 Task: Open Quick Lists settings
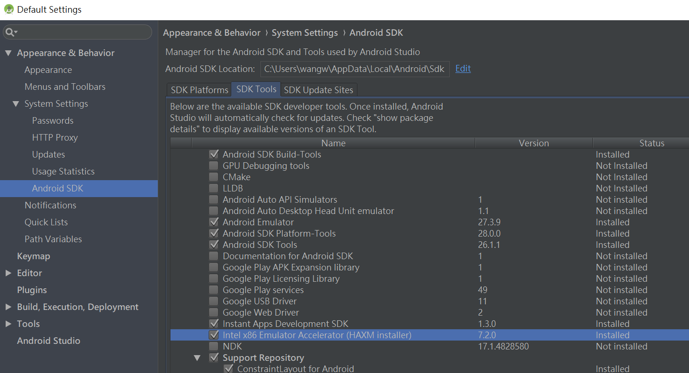click(x=46, y=222)
